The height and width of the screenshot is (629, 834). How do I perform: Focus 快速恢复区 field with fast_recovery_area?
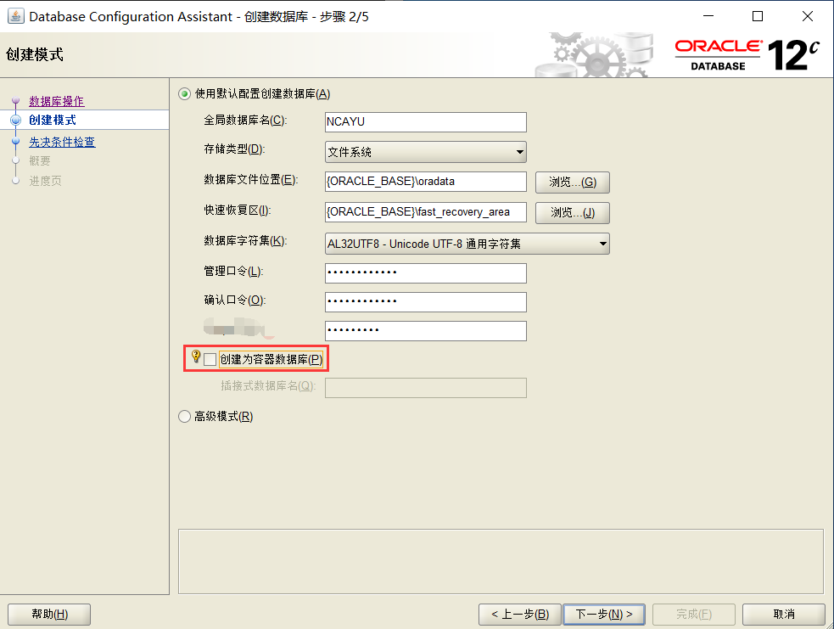[x=426, y=212]
